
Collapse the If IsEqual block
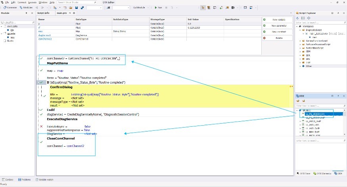point(38,82)
